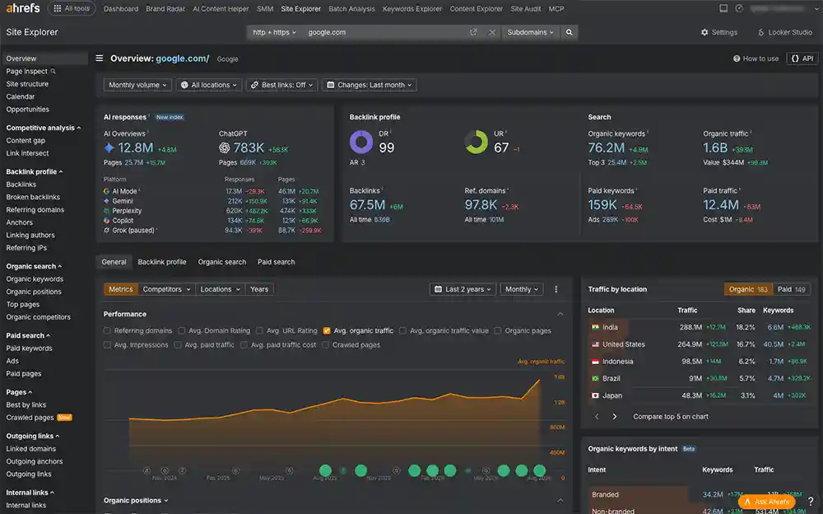Go to previous locations page arrow
This screenshot has height=514, width=823.
click(597, 416)
